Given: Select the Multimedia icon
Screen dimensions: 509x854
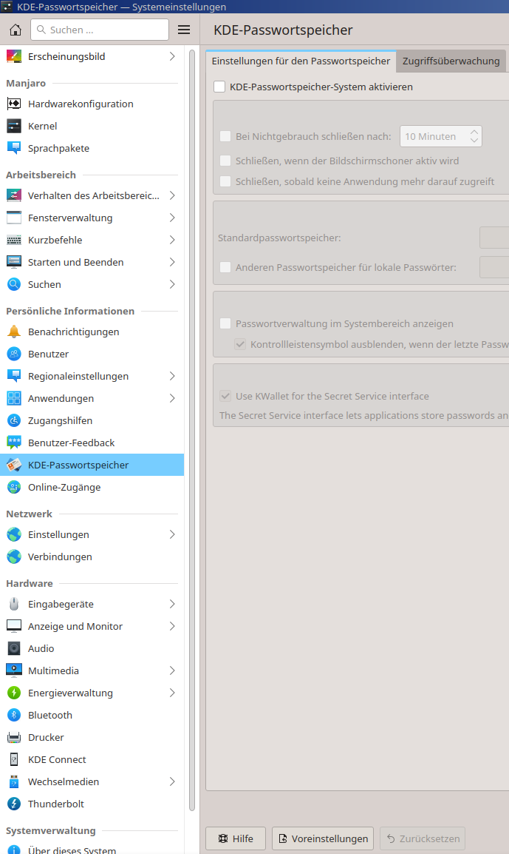Looking at the screenshot, I should click(x=14, y=670).
